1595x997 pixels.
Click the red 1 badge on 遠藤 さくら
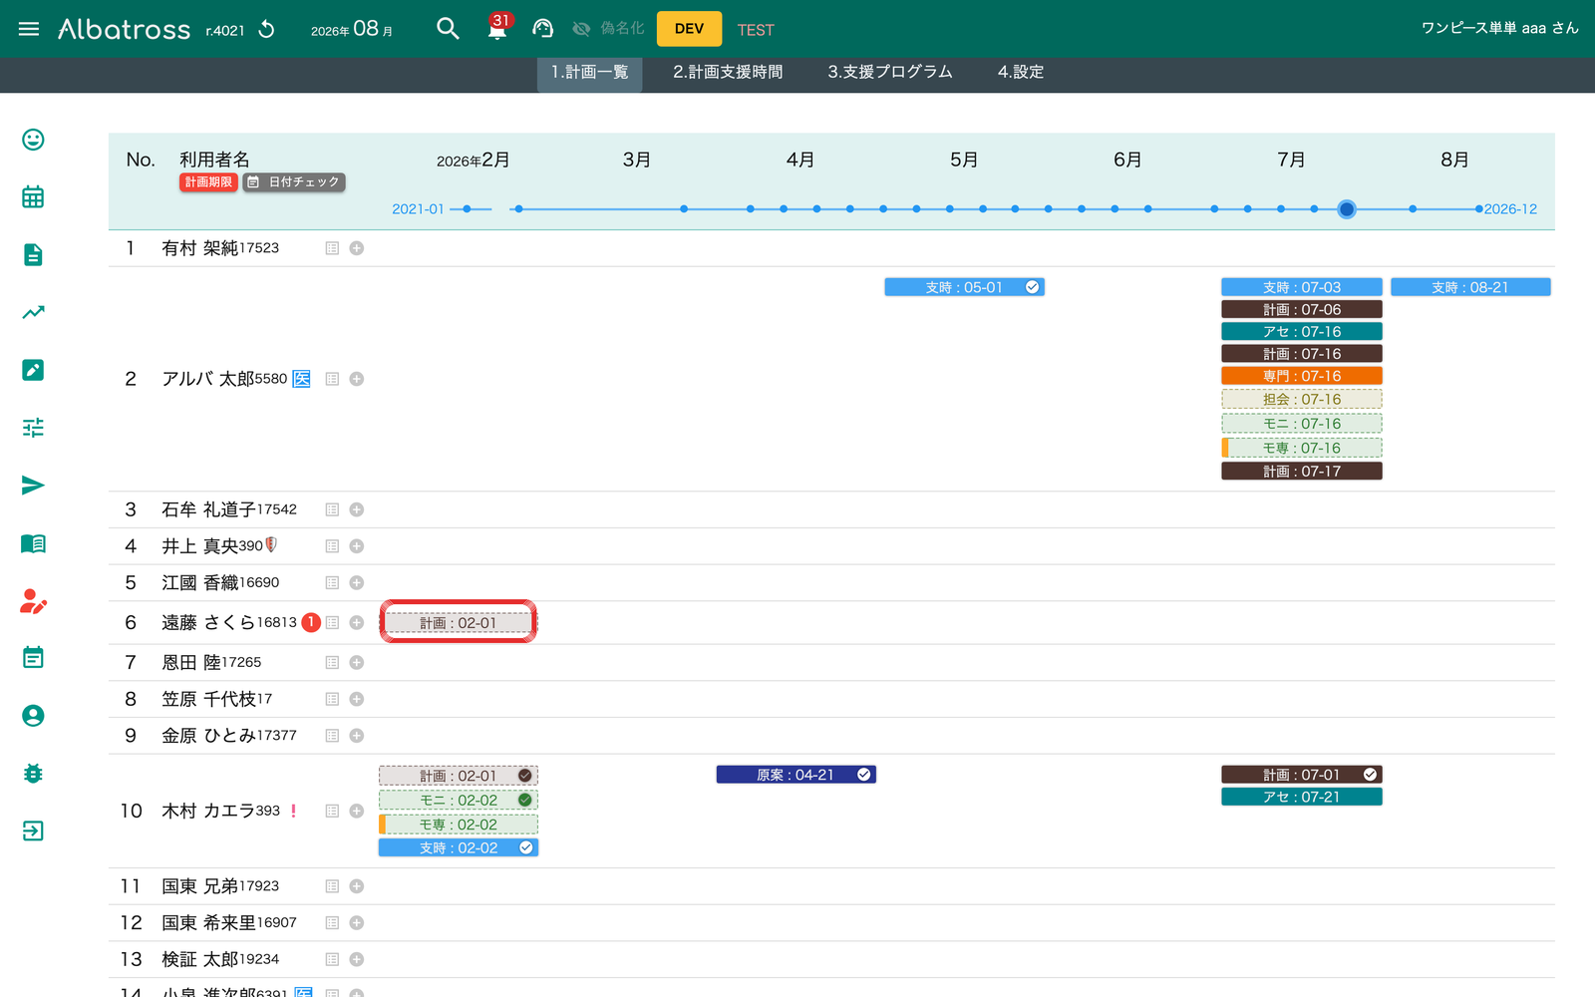click(x=311, y=622)
